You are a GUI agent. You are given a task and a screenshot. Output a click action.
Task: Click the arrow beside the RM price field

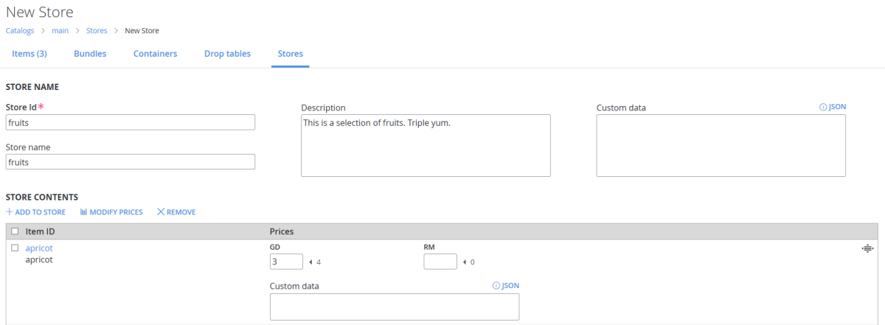tap(465, 262)
